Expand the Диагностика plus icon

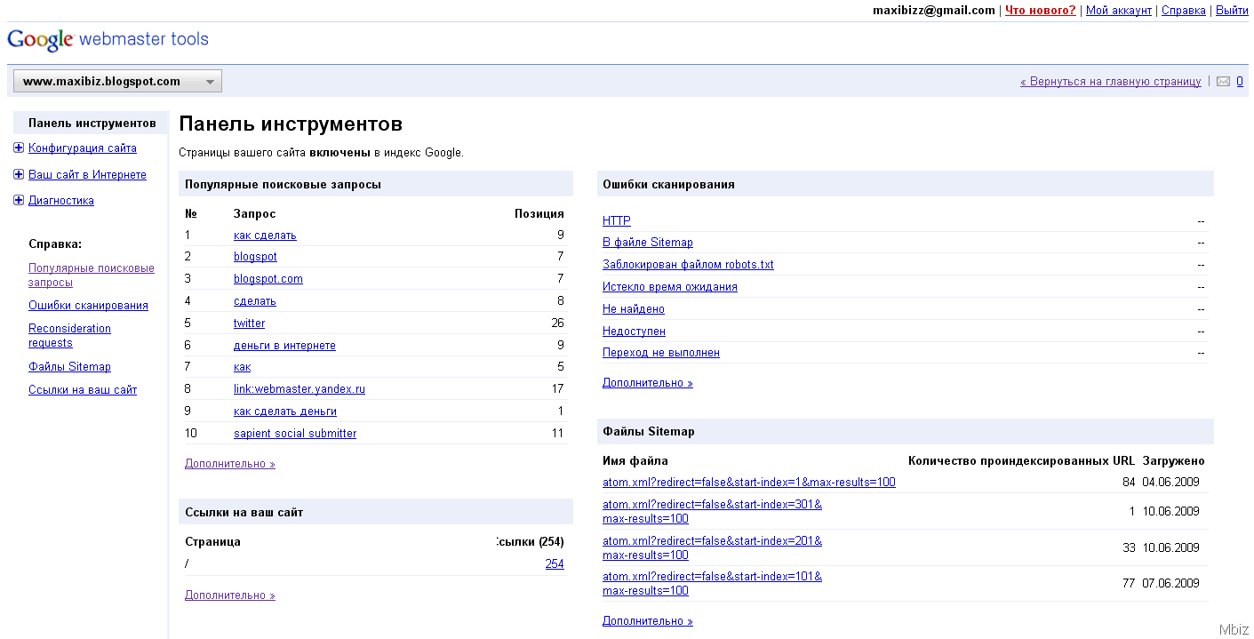pos(19,201)
